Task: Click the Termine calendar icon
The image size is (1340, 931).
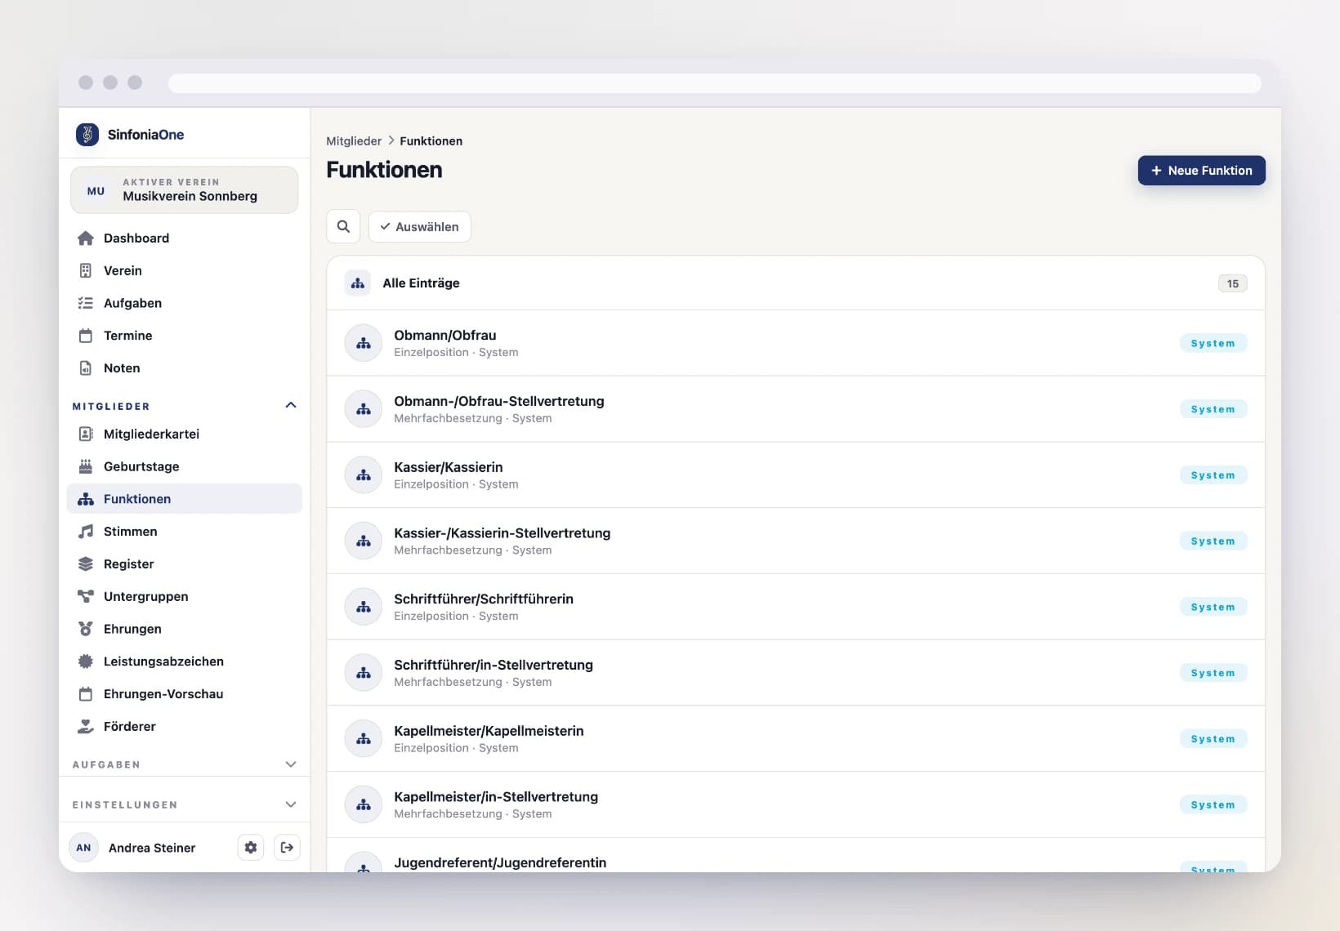Action: 86,336
